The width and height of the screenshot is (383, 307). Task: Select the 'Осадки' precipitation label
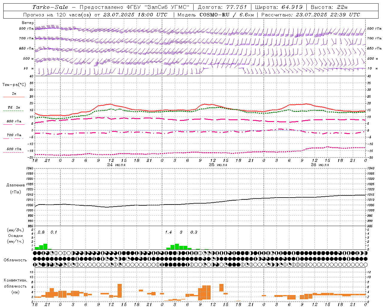tap(16, 236)
